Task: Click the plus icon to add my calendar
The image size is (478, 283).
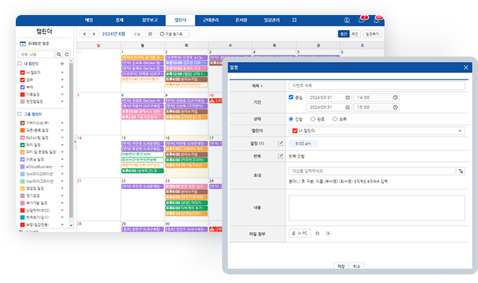Action: click(63, 64)
